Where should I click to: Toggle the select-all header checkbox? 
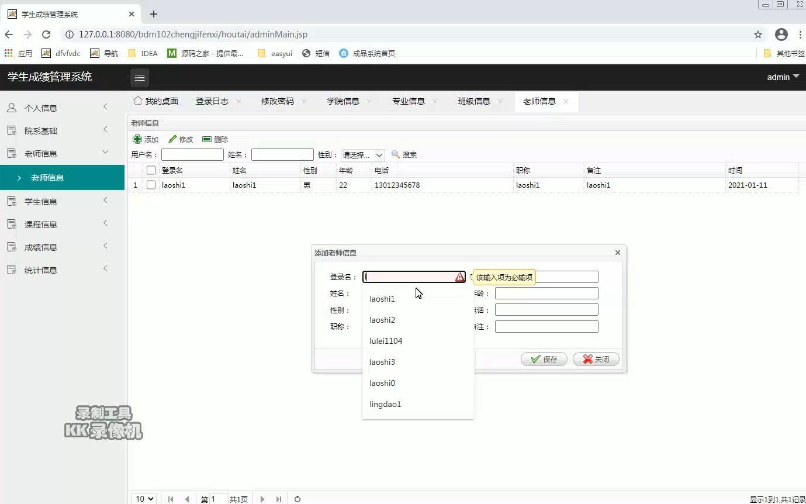pos(151,170)
